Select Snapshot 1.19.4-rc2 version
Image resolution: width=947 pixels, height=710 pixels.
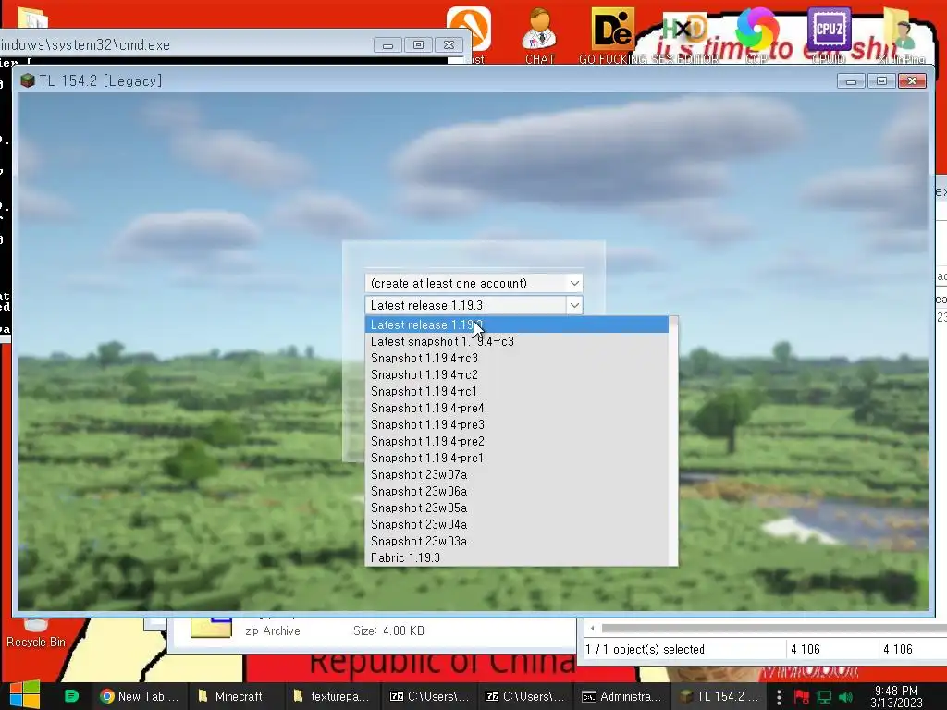(x=516, y=374)
